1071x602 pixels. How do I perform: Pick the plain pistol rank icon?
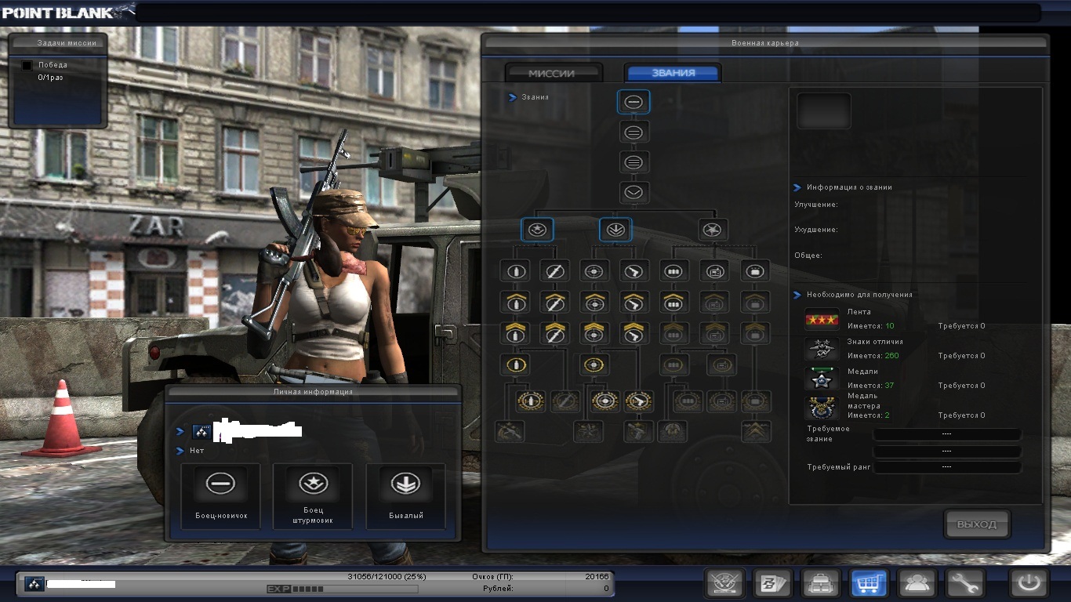click(x=633, y=271)
